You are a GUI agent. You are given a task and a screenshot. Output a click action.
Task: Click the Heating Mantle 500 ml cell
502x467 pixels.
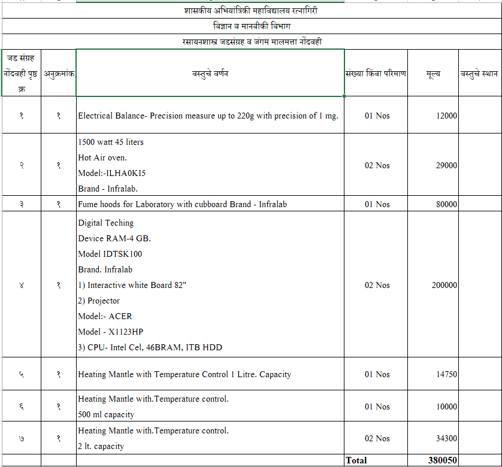click(210, 407)
